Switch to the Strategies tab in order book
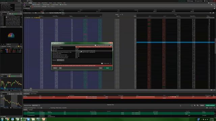Viewport: 216px width, 121px height. click(x=31, y=110)
